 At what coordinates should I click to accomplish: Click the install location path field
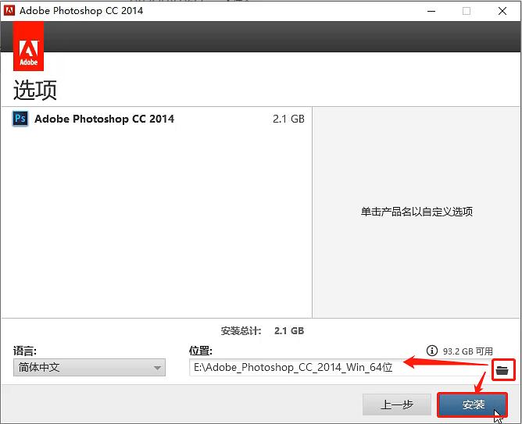[340, 368]
